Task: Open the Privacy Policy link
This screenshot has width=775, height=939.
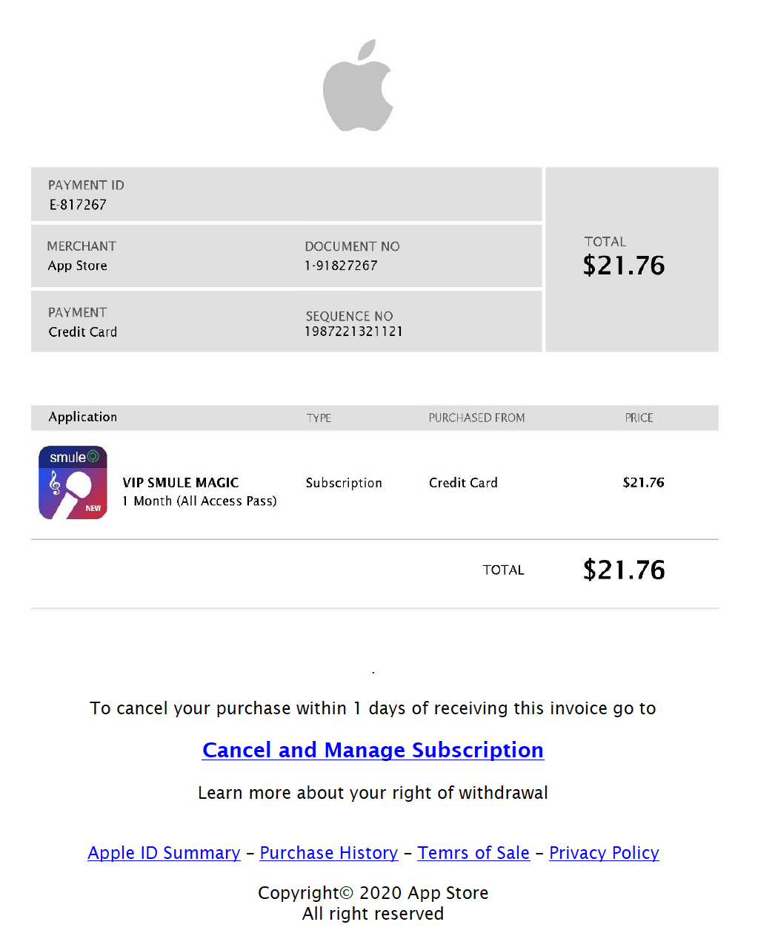Action: (x=604, y=853)
